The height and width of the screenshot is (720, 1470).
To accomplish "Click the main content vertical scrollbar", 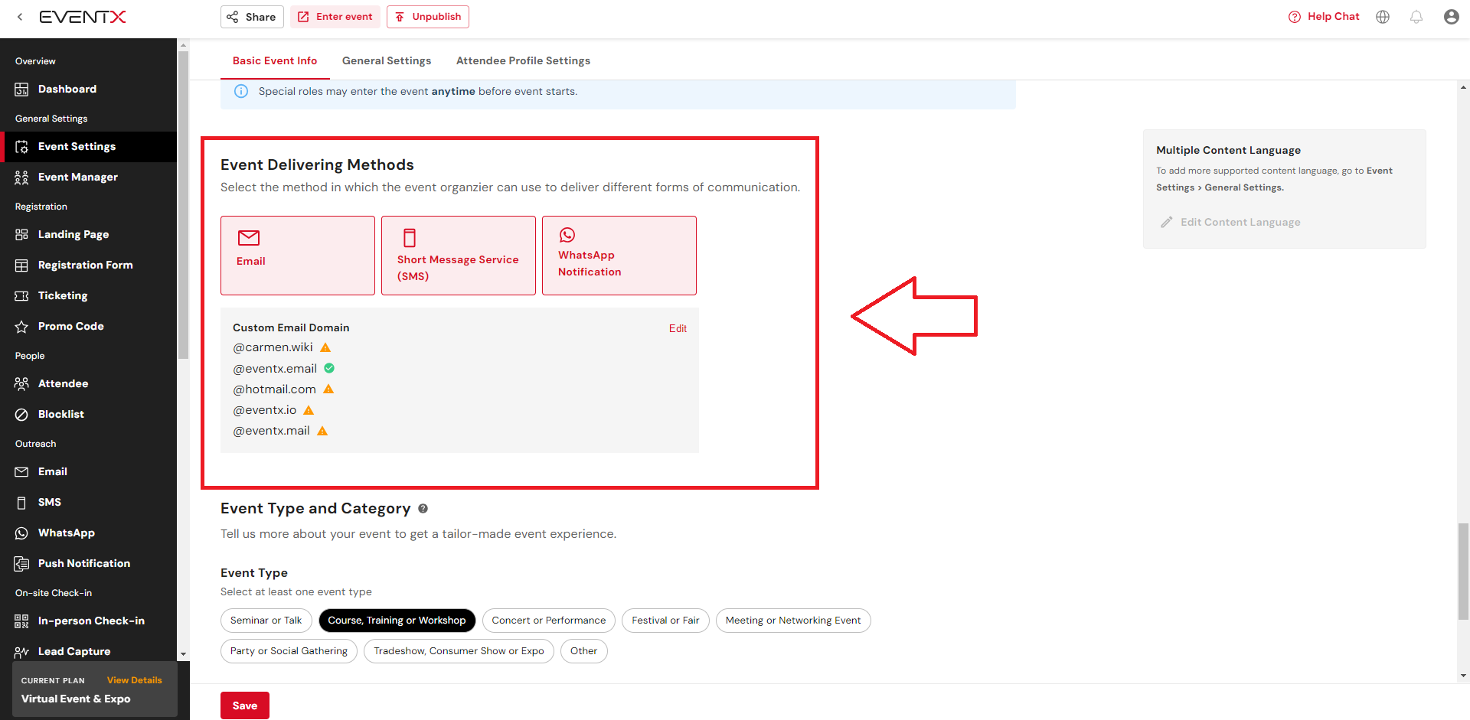I will point(1463,571).
